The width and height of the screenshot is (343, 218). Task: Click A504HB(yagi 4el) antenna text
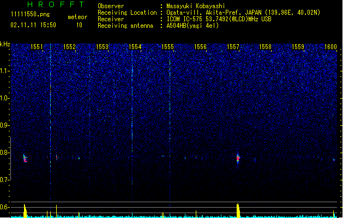(x=192, y=26)
